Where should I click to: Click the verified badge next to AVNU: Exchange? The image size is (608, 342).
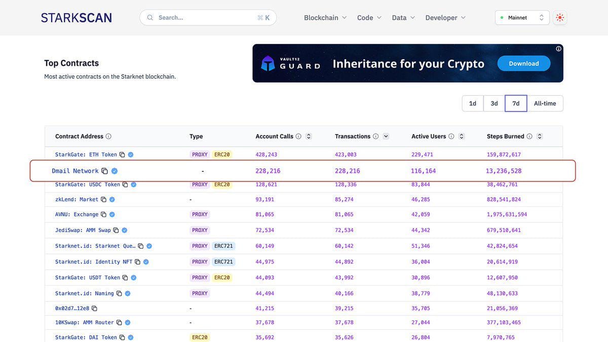[x=112, y=214]
